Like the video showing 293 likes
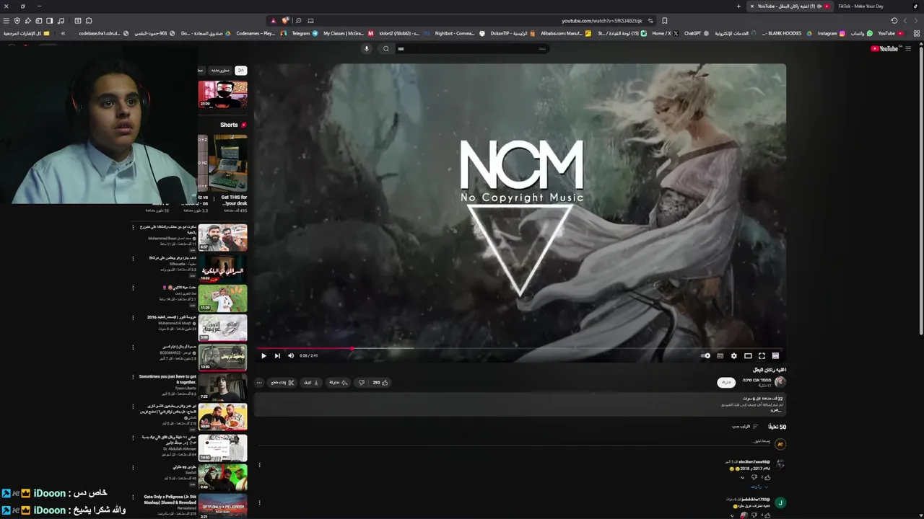924x519 pixels. (x=380, y=383)
